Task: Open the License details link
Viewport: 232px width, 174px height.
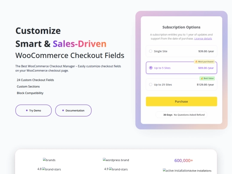Action: click(x=203, y=39)
